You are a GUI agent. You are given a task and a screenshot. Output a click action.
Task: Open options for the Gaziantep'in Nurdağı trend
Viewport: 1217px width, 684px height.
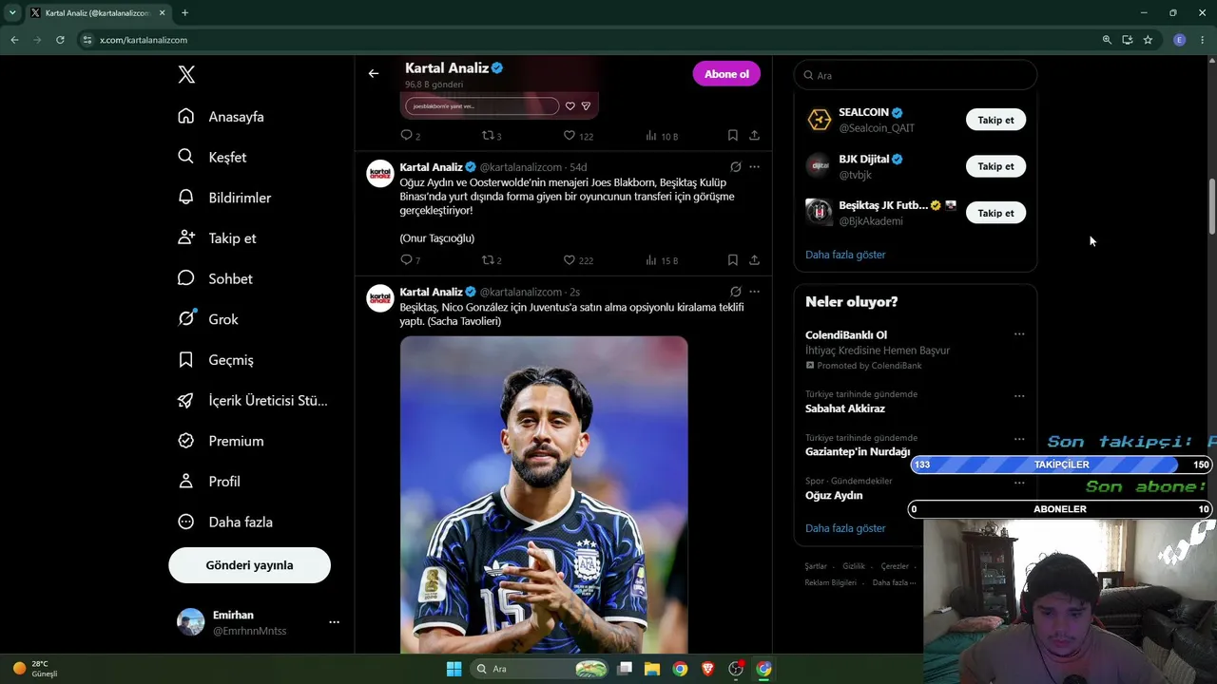point(1019,439)
